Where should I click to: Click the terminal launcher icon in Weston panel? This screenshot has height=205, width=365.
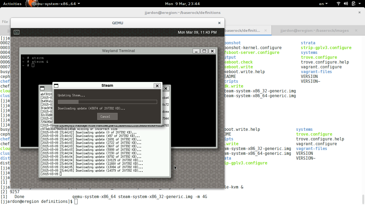(17, 32)
